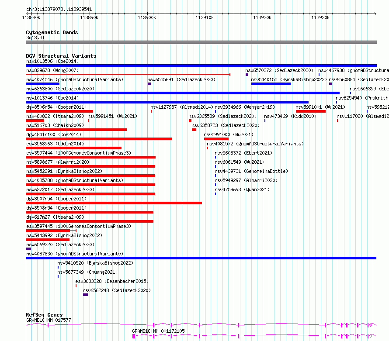This screenshot has height=341, width=389.
Task: Click nsv3934966 (Wenger2019) label
Action: (x=245, y=107)
